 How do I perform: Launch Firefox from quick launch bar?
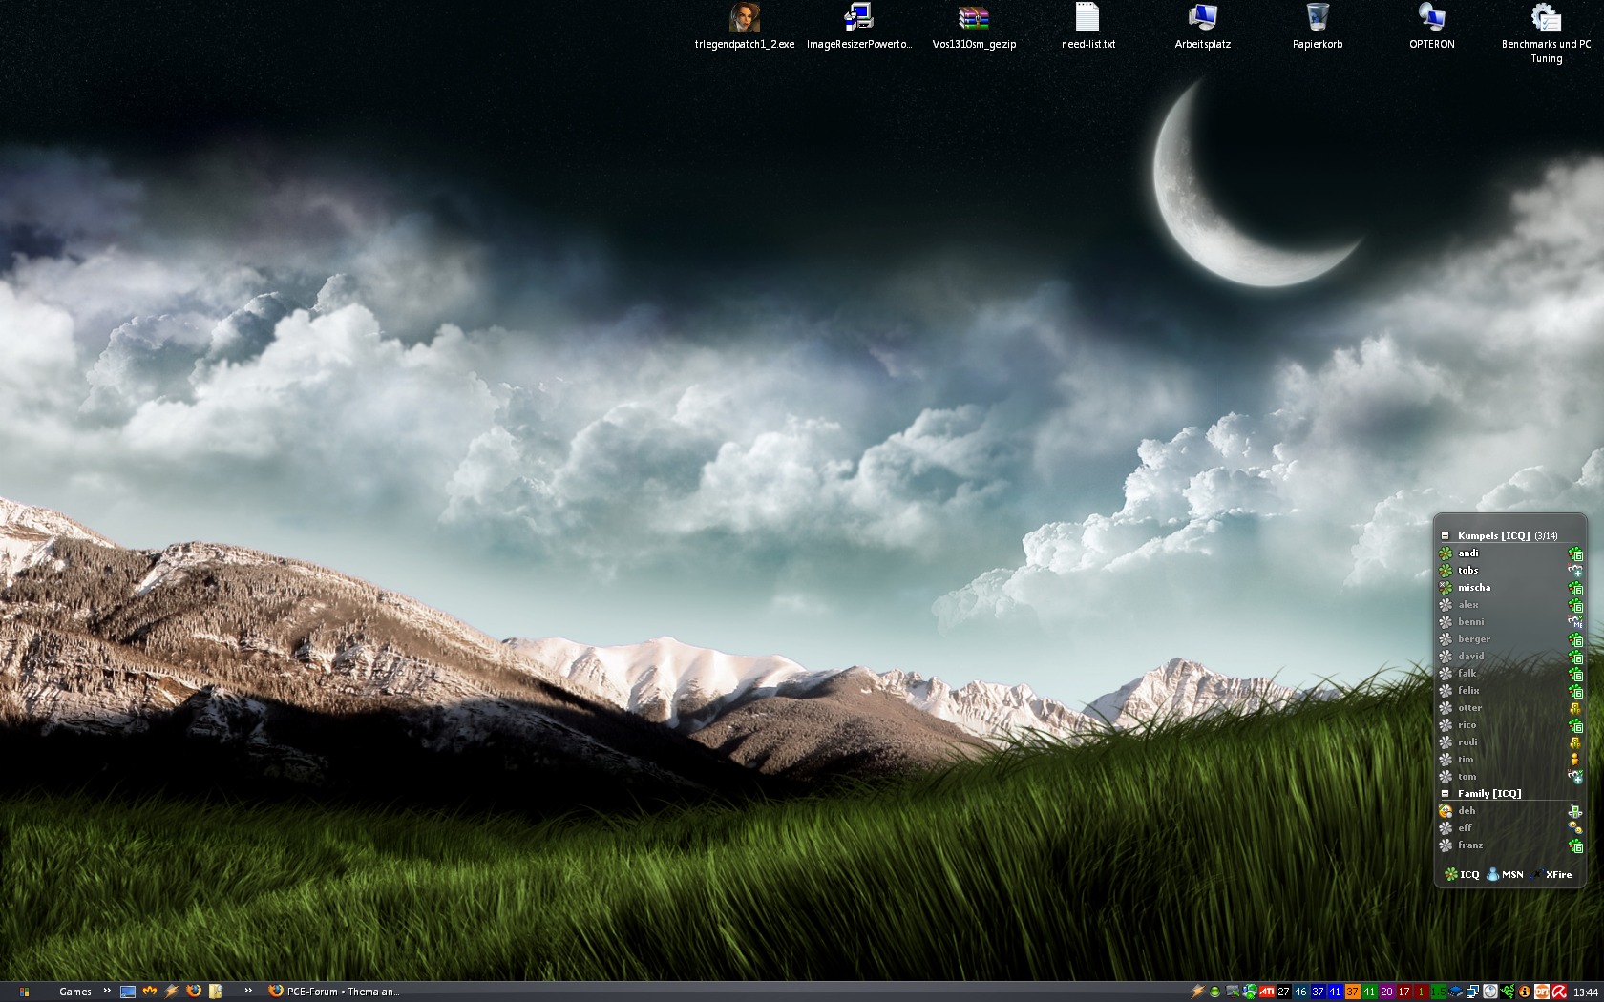click(x=194, y=992)
